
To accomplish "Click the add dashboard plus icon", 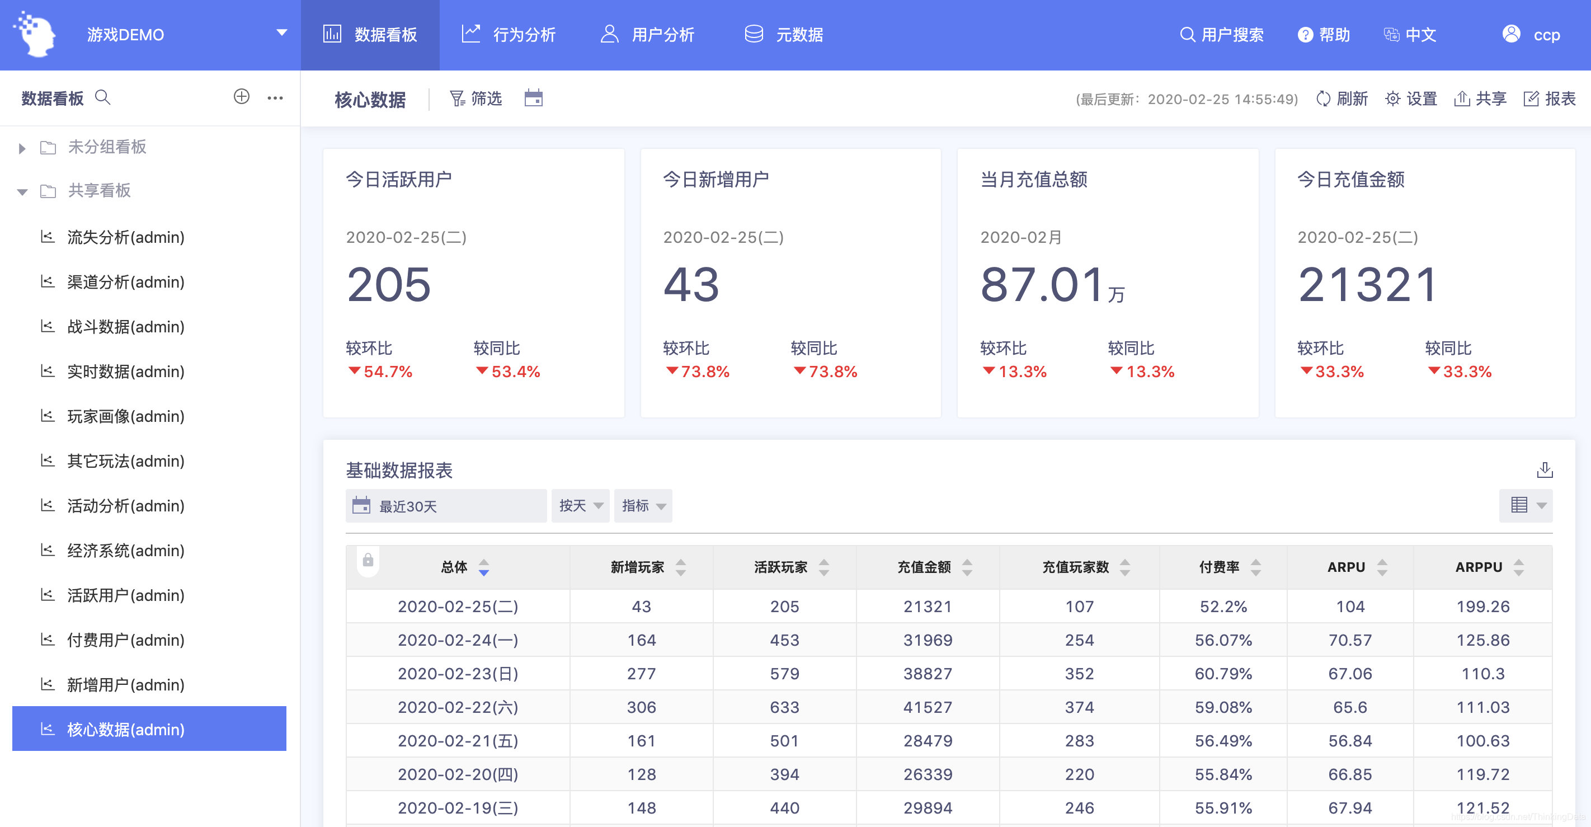I will (x=242, y=97).
